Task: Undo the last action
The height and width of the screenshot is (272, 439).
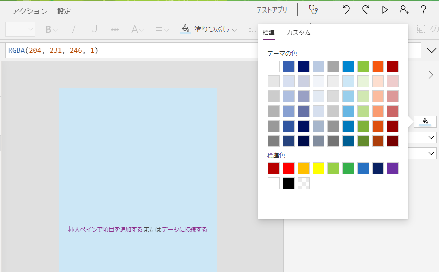Action: (346, 10)
